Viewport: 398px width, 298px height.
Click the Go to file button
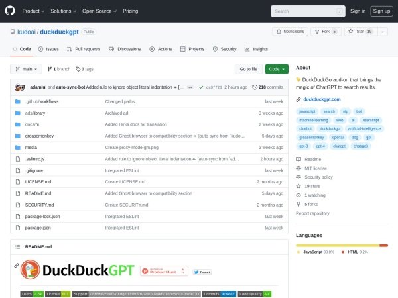point(249,69)
